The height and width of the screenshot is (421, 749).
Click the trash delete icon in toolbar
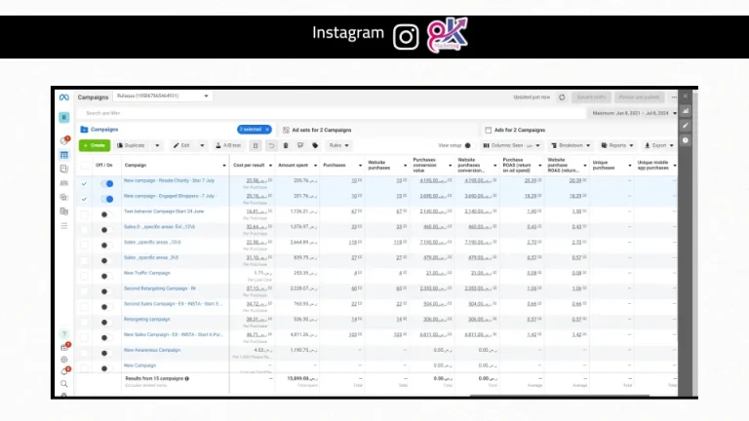point(286,145)
